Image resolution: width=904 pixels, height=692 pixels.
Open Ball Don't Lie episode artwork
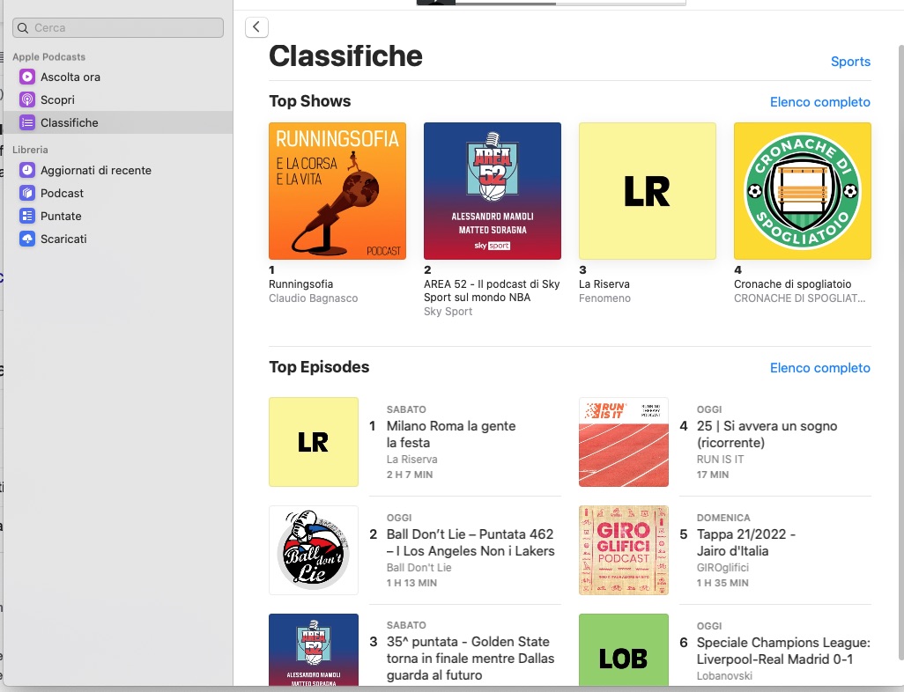pos(314,550)
